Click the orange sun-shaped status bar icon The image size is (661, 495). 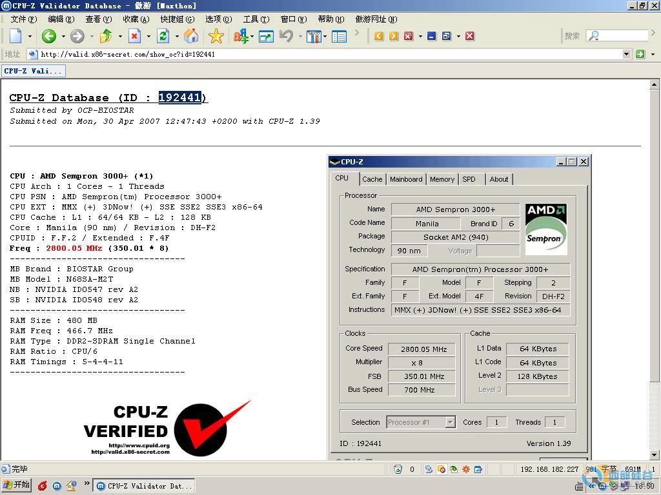pos(466,469)
